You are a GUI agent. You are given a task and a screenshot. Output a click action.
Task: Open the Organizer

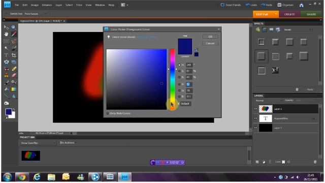click(x=285, y=5)
